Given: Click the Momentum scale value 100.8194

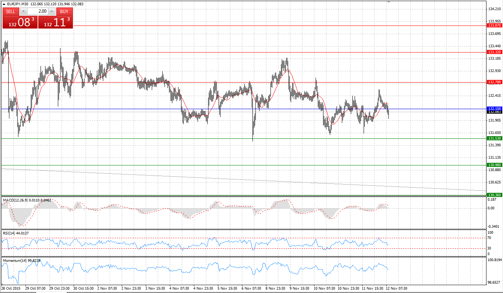Looking at the screenshot, I should (x=495, y=260).
